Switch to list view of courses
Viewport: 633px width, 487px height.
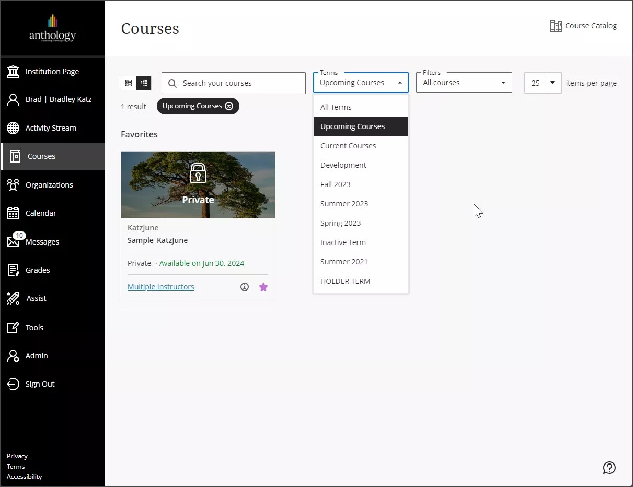tap(129, 83)
